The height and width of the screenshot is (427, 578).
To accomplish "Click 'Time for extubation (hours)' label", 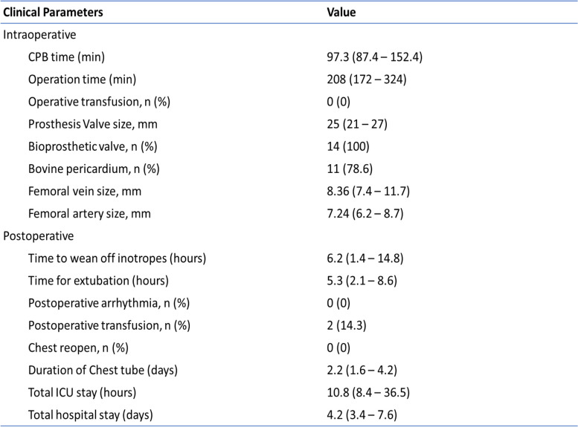I will pos(98,281).
